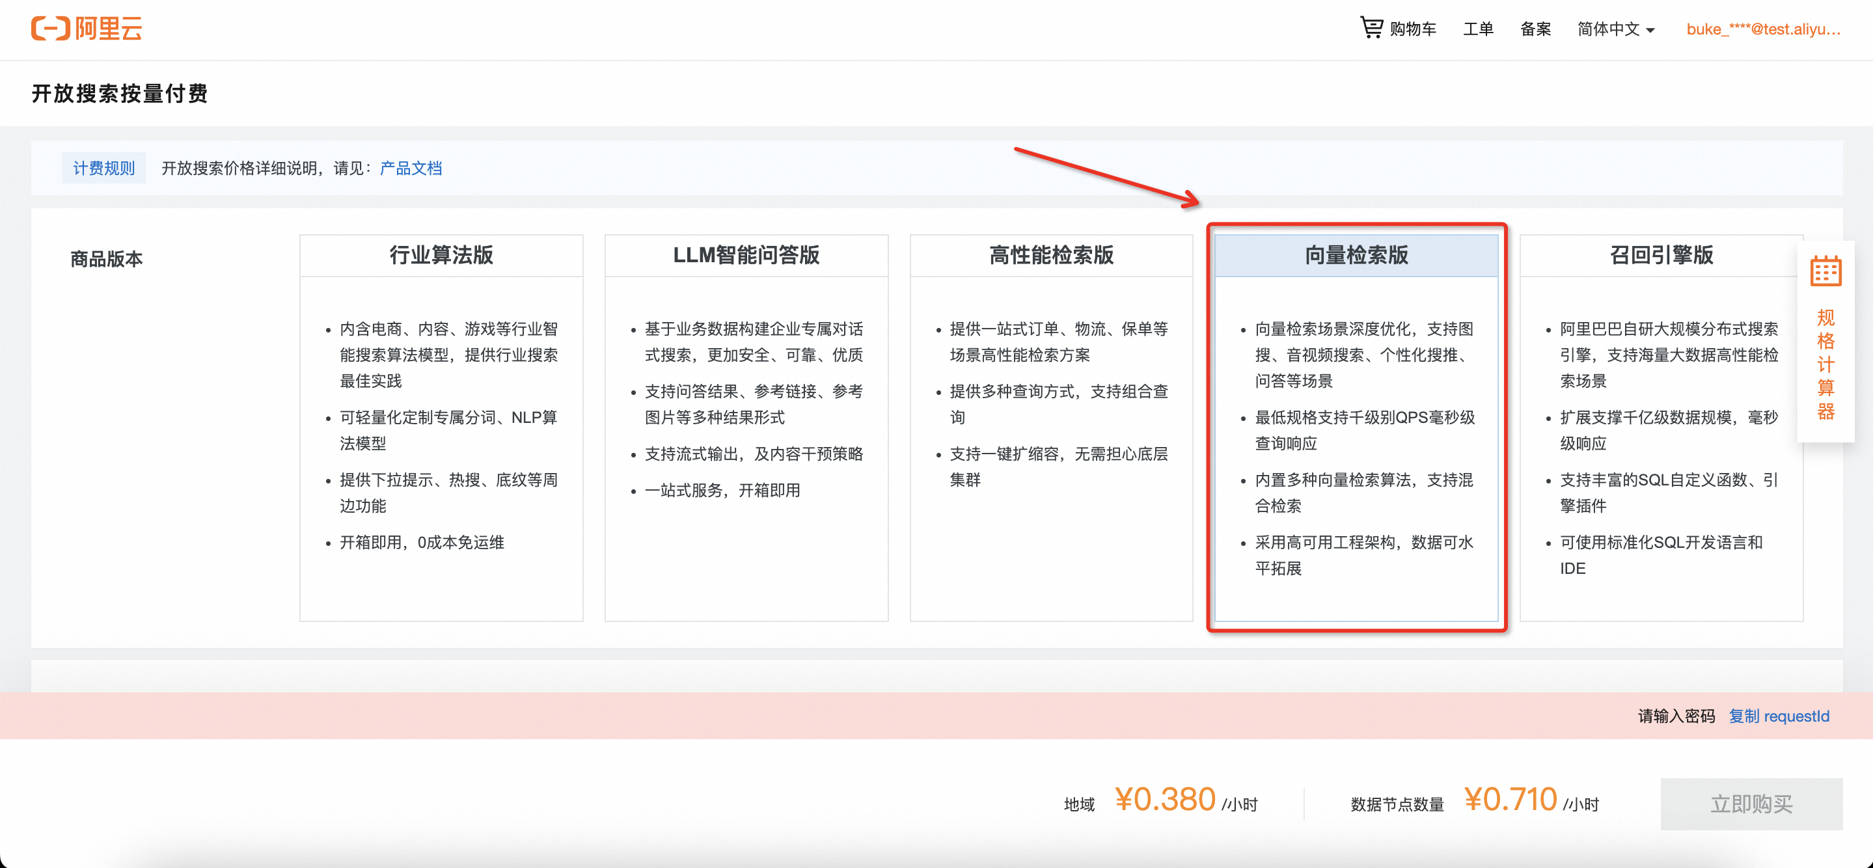Viewport: 1873px width, 868px height.
Task: Select the 召回引擎版 edition card
Action: 1661,427
